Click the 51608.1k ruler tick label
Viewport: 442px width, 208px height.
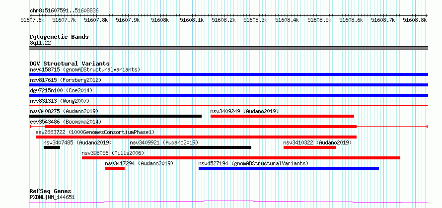(x=192, y=20)
